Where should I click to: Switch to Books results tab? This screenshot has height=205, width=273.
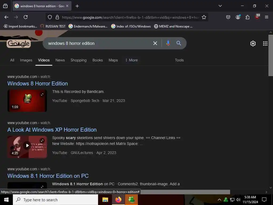tap(98, 60)
